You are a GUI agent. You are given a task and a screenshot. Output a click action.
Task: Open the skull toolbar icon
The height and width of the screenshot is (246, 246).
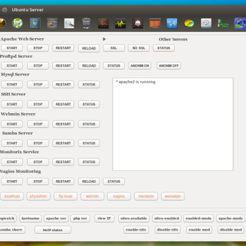tap(138, 23)
